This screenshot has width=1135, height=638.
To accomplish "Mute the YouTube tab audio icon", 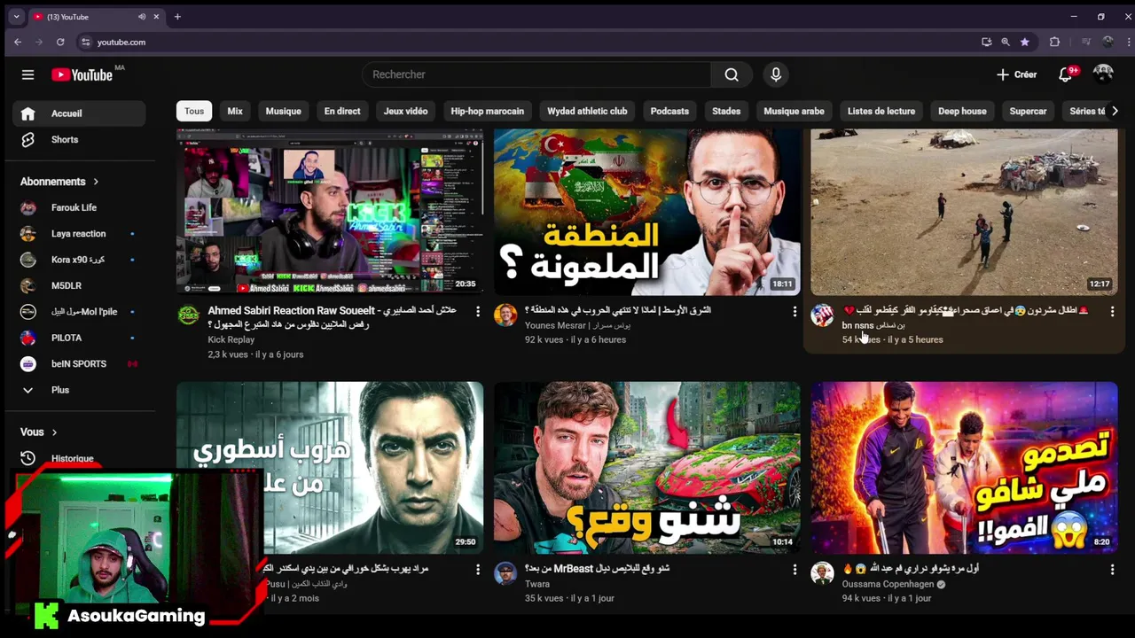I will click(x=142, y=17).
